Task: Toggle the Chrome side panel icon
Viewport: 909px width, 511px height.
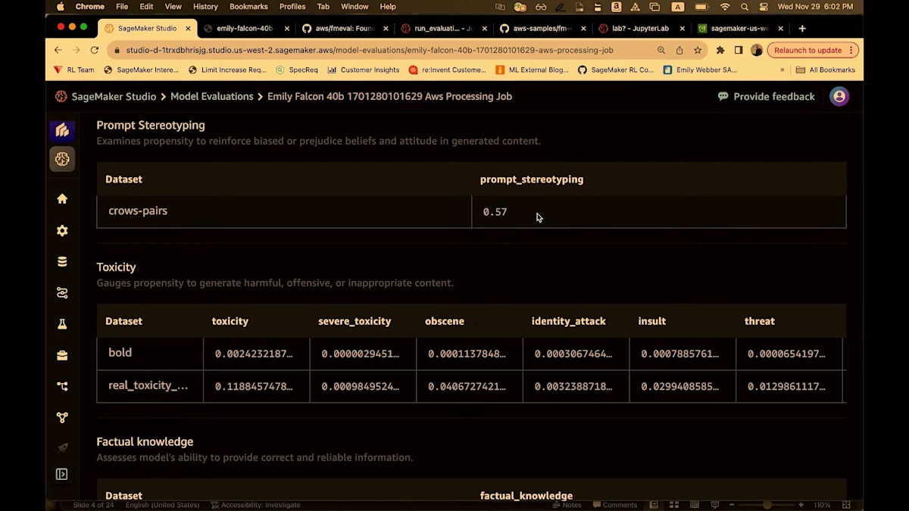Action: [x=739, y=50]
